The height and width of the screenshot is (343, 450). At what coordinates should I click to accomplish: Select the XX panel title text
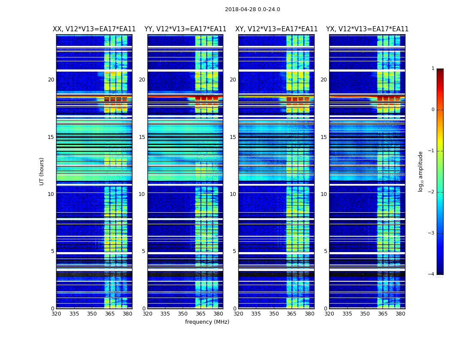pyautogui.click(x=94, y=29)
